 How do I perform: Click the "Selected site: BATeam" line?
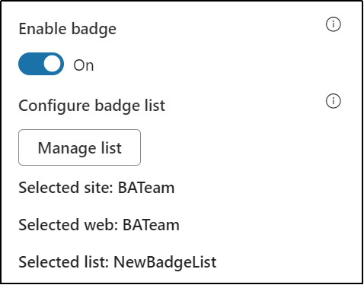tap(97, 188)
